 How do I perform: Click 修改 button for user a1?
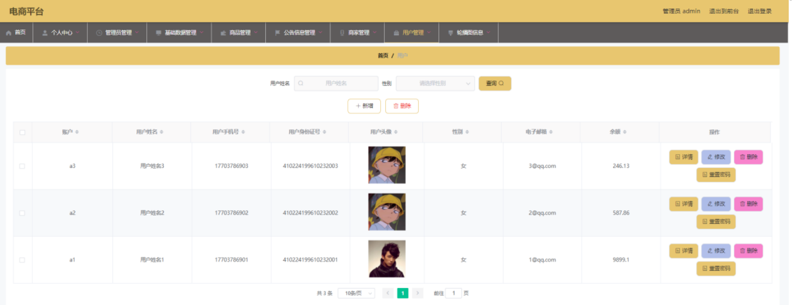716,251
